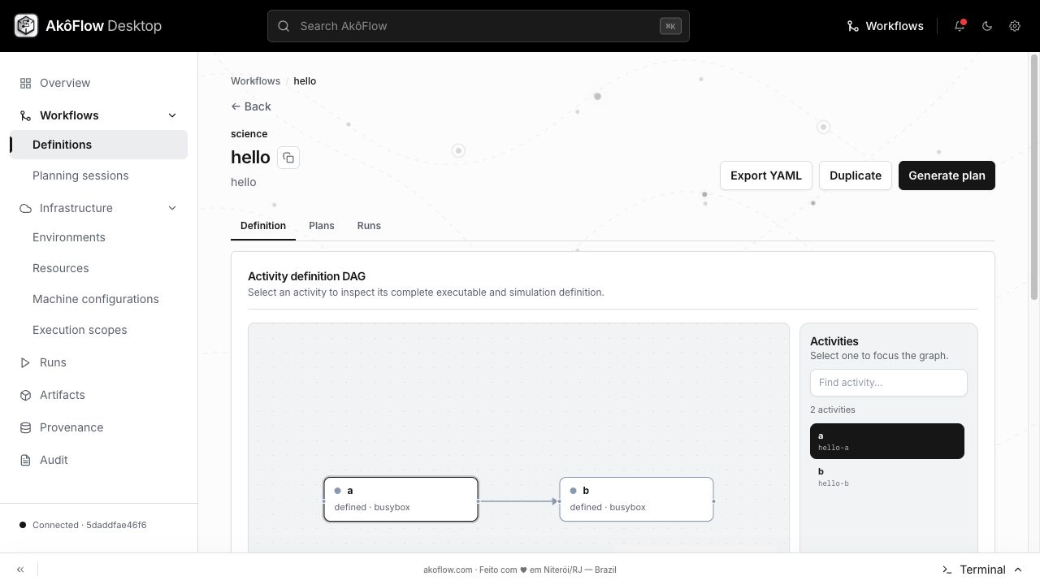Select node b in the DAG graph
This screenshot has width=1040, height=585.
[636, 499]
